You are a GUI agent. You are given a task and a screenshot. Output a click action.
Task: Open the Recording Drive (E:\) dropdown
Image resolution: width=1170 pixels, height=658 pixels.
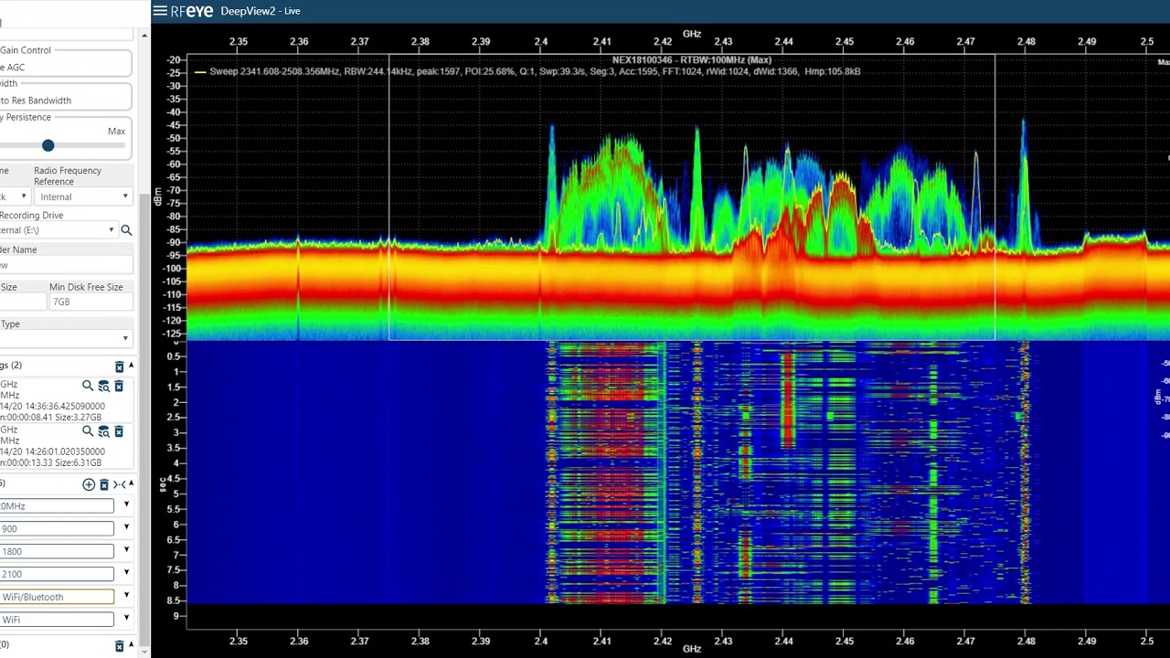58,230
